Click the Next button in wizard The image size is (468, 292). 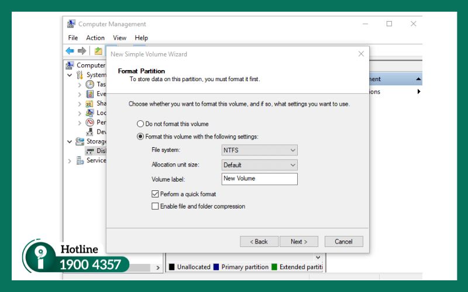tap(298, 241)
